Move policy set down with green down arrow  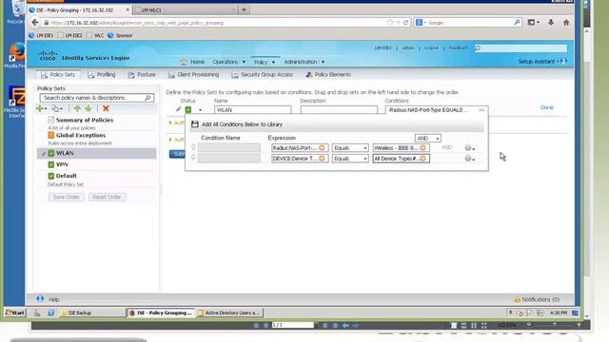tap(88, 109)
